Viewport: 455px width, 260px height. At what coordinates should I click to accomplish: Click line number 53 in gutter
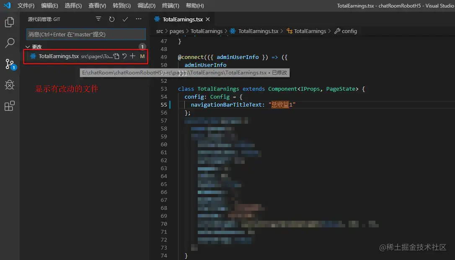[x=164, y=89]
